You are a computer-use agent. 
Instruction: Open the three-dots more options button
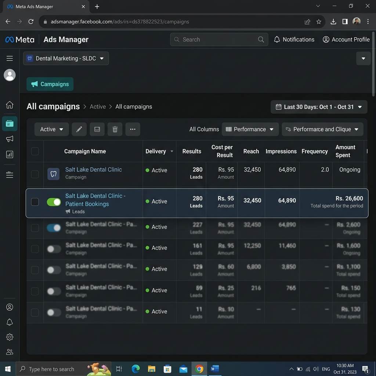click(133, 129)
